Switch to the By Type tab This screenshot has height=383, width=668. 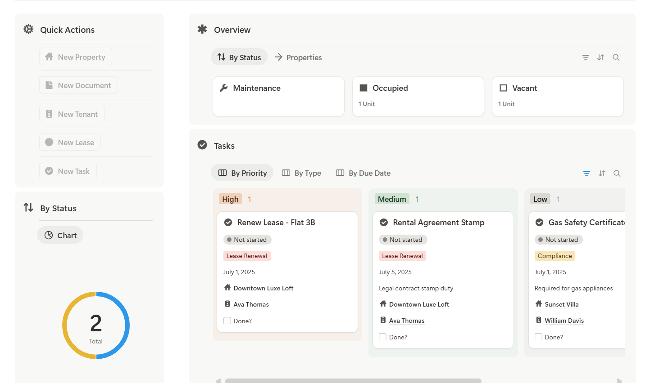(301, 173)
